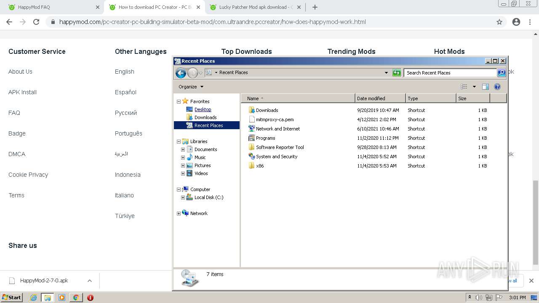
Task: Open Chrome profile avatar icon
Action: click(x=516, y=22)
